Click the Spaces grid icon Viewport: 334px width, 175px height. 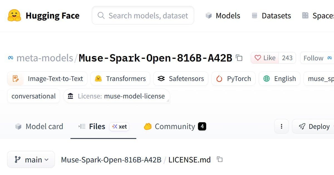tap(305, 16)
